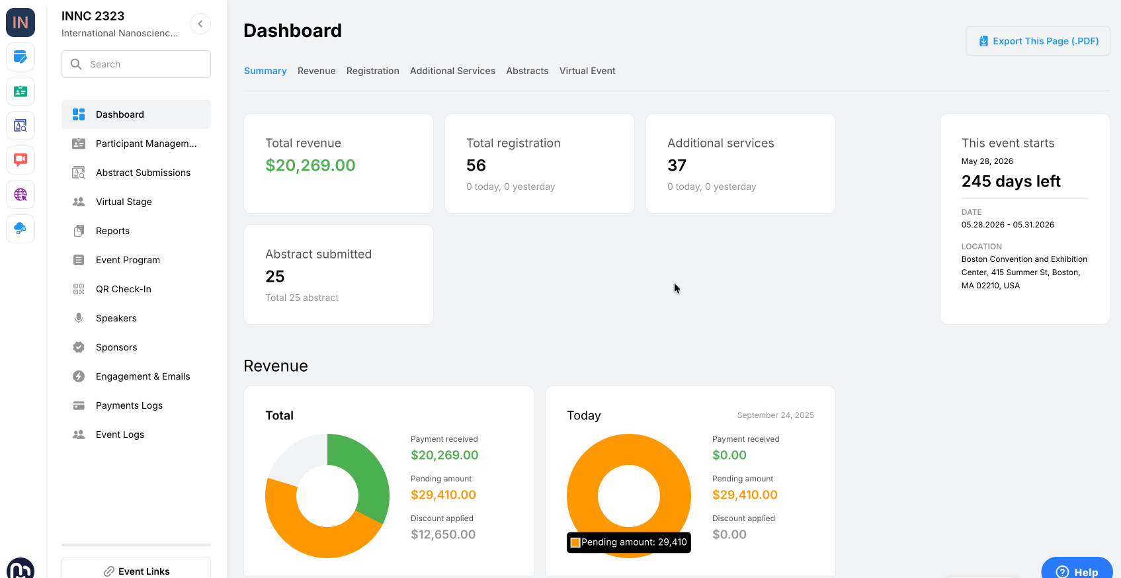Click the INNC event logo icon
The height and width of the screenshot is (578, 1121).
tap(21, 22)
